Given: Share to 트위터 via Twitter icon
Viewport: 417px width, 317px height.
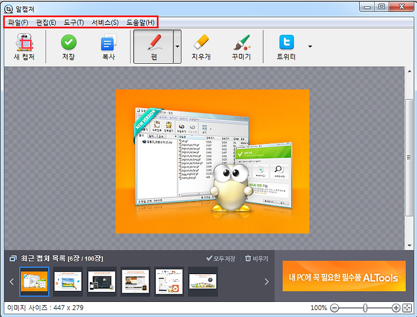Looking at the screenshot, I should tap(287, 42).
